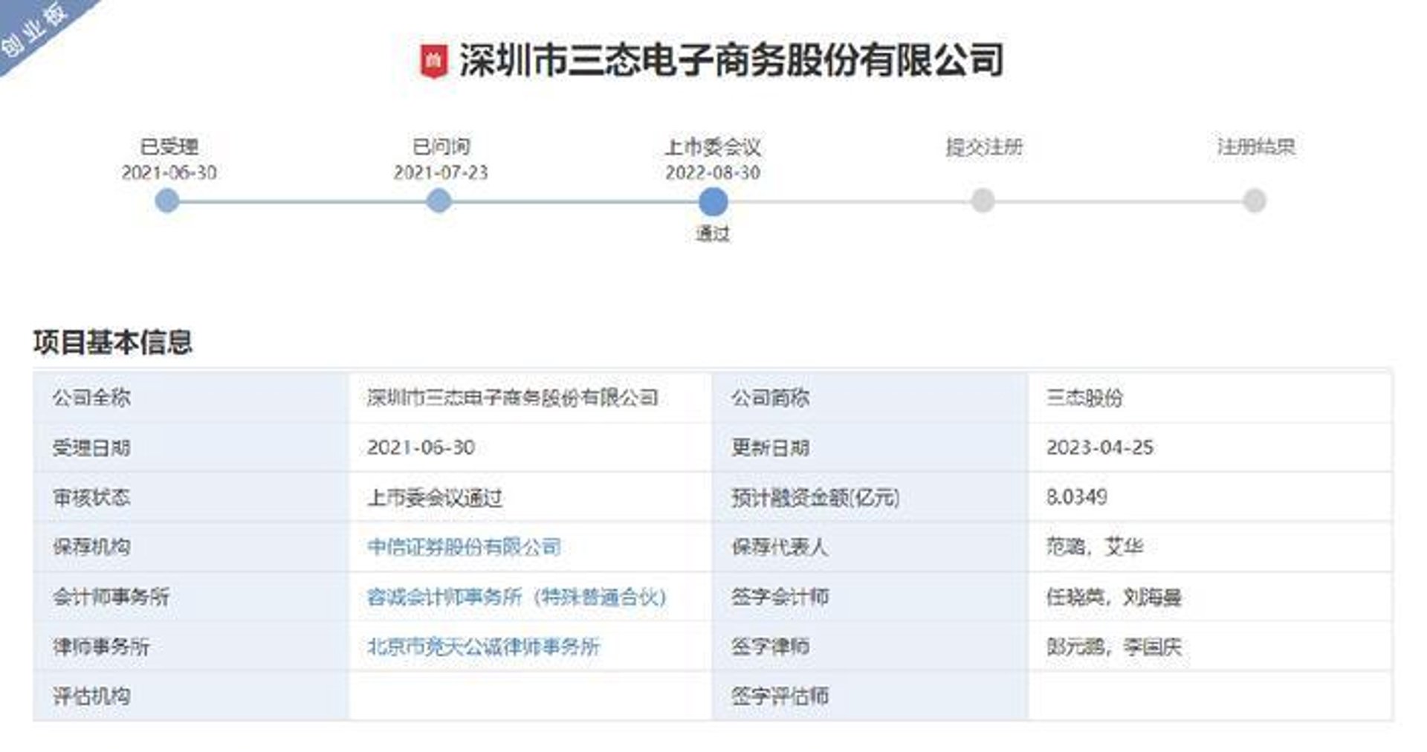Click the 保荐机构 label cell
1427x752 pixels.
pos(191,547)
